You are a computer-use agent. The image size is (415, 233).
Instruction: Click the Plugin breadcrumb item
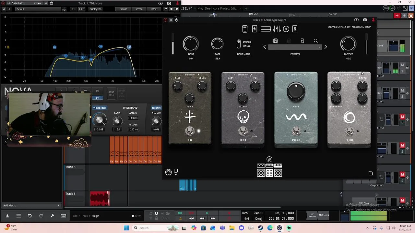pos(95,216)
